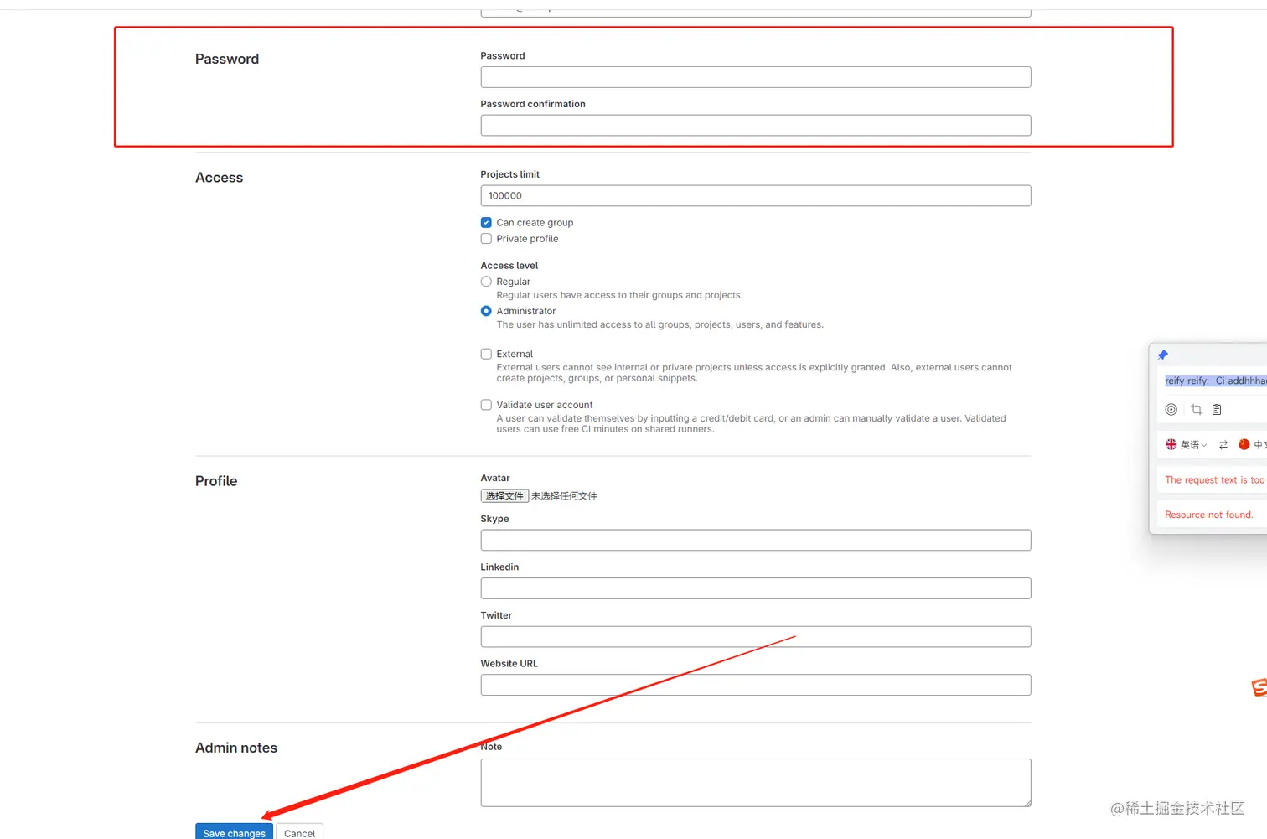Click the Save changes button
The image size is (1267, 839).
(x=234, y=832)
